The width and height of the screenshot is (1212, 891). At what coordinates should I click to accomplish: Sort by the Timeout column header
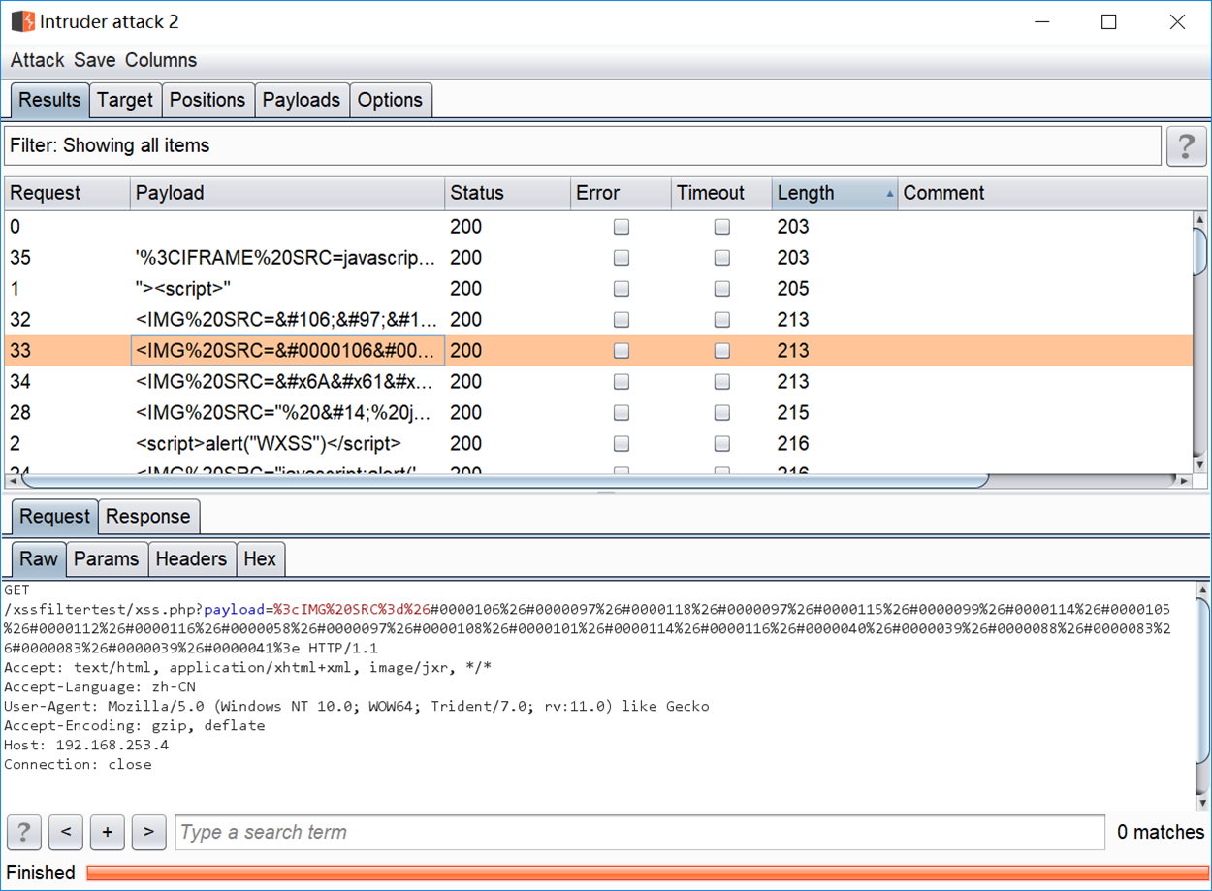pyautogui.click(x=721, y=193)
